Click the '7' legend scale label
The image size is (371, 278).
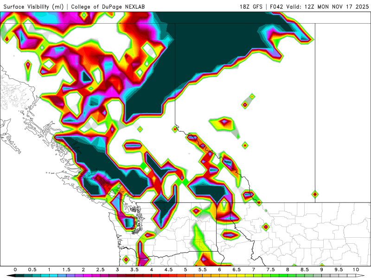[254, 270]
